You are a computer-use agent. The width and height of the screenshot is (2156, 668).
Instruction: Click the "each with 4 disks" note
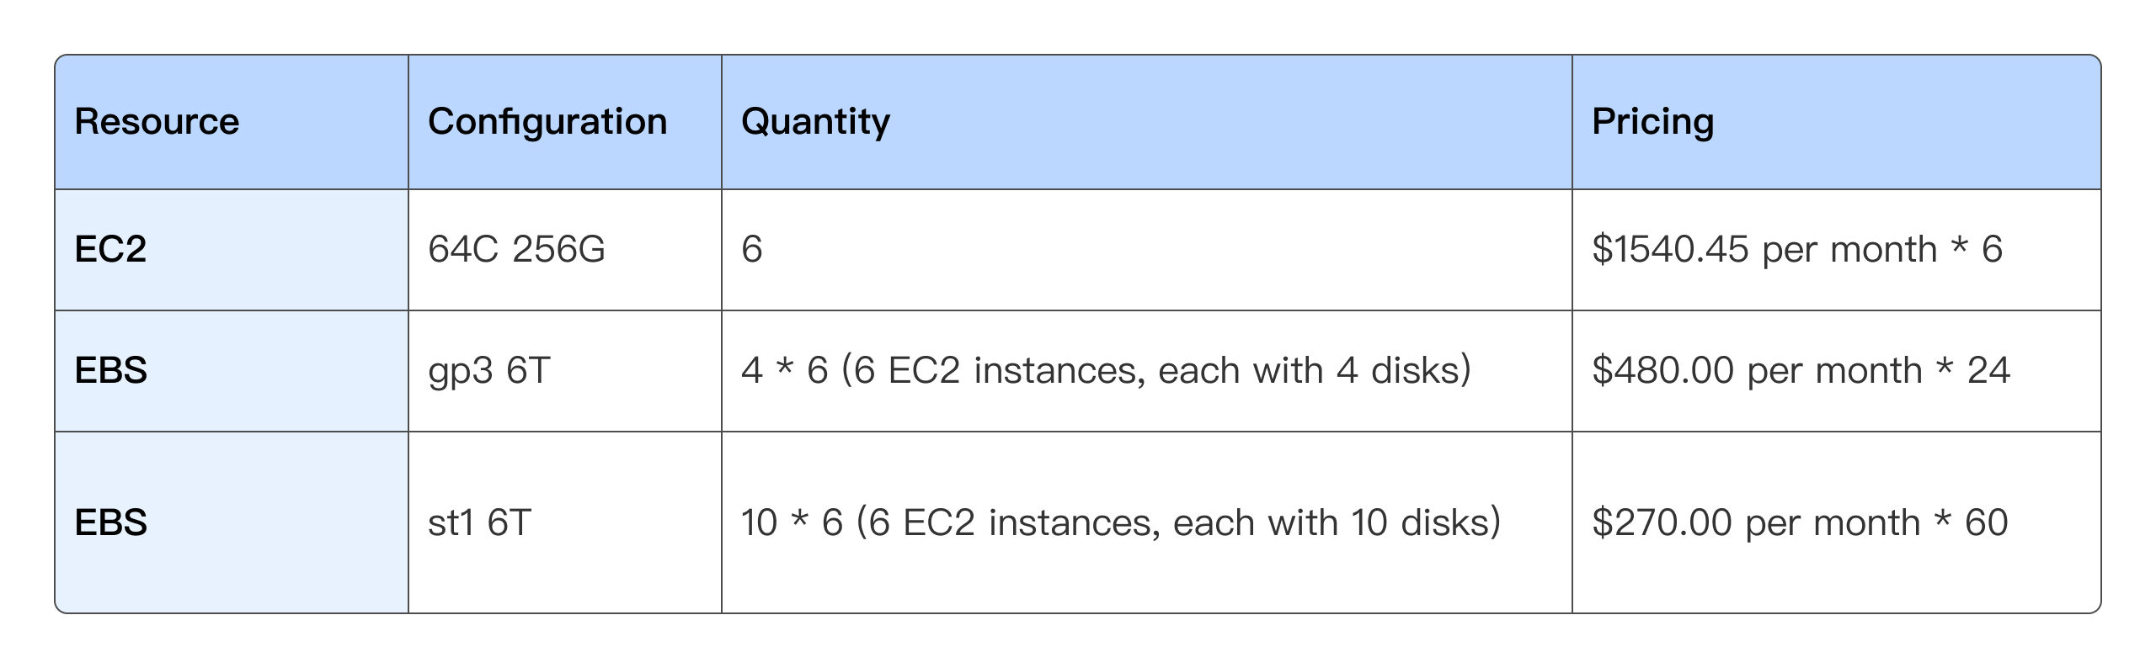click(x=1314, y=371)
